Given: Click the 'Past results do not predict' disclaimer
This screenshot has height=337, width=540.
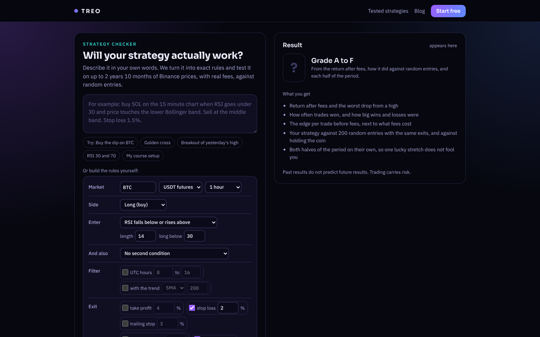Looking at the screenshot, I should [346, 172].
